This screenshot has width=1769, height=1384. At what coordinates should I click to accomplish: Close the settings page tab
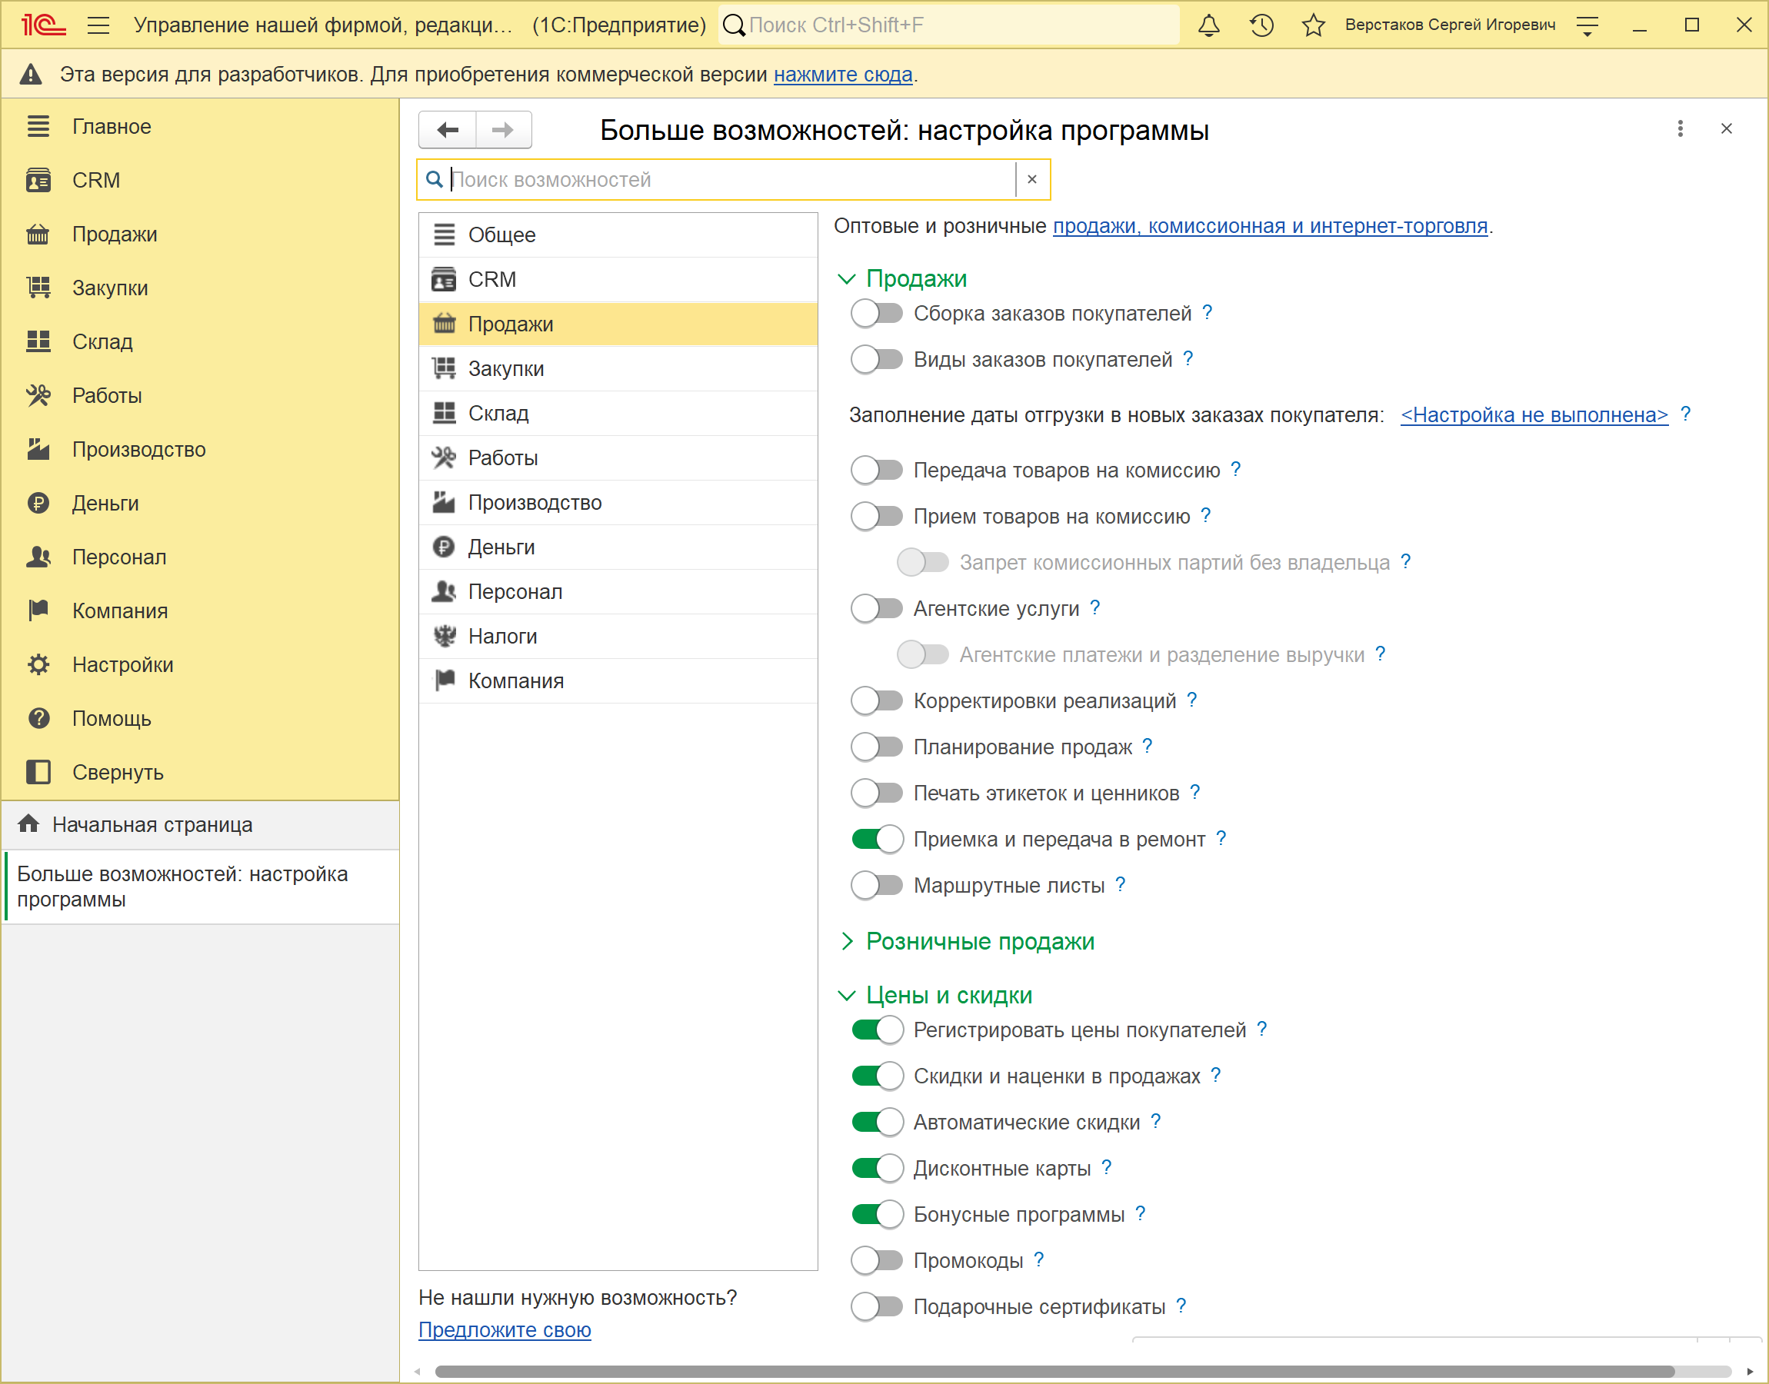pyautogui.click(x=1726, y=129)
